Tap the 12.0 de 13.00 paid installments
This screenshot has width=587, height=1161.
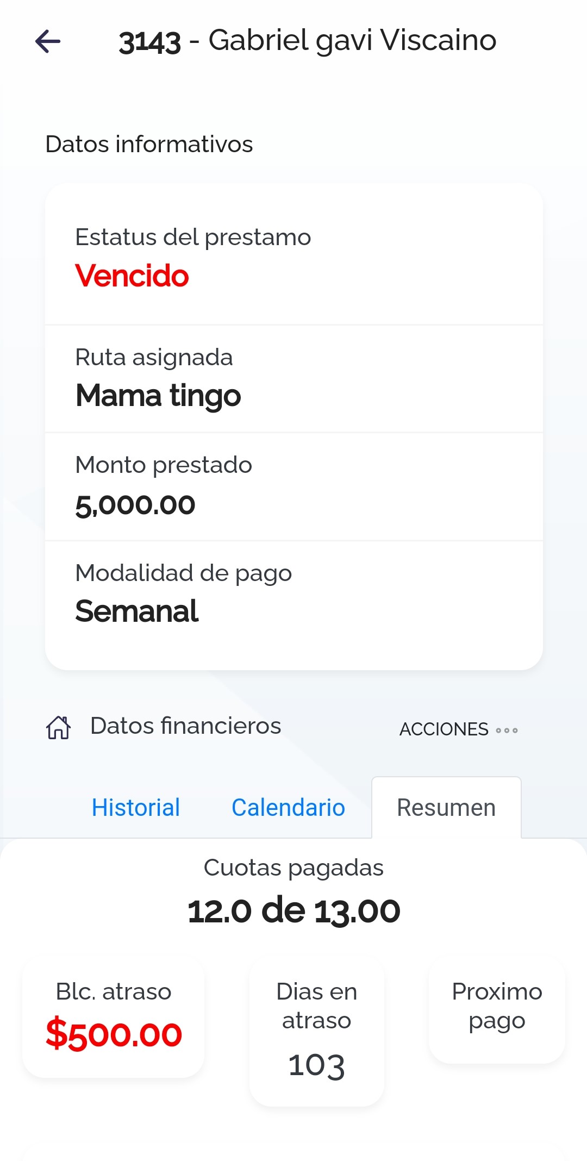(x=293, y=911)
